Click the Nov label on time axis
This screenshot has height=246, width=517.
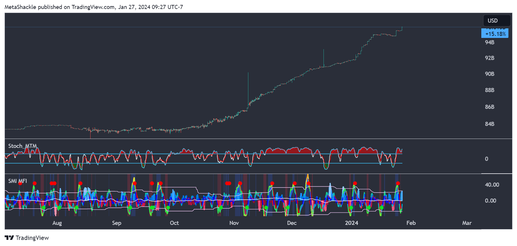[234, 223]
